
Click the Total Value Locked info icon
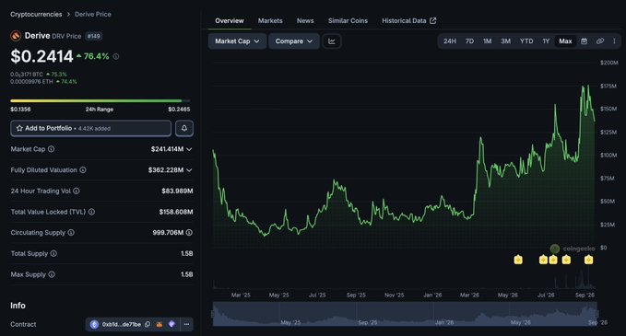[91, 212]
